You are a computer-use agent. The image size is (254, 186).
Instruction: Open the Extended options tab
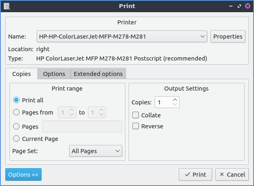(x=98, y=74)
